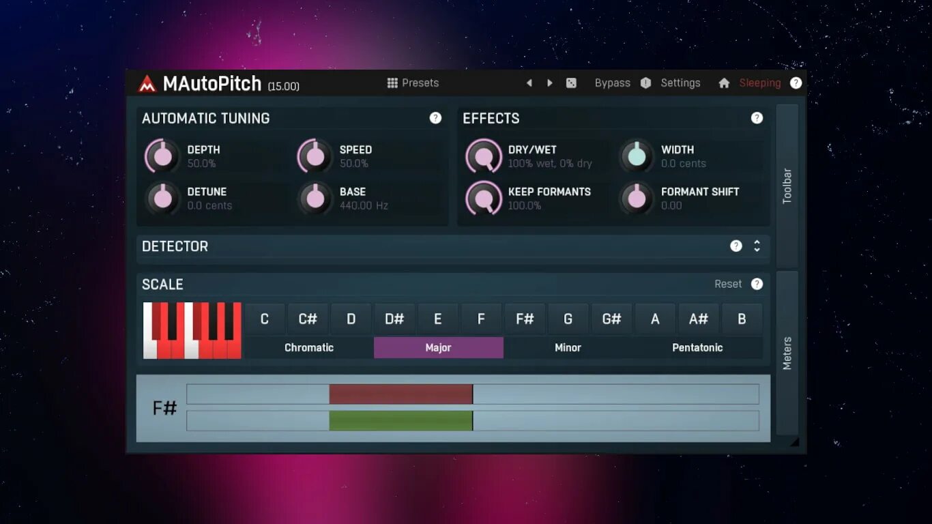
Task: Deselect the C note in the scale
Action: pos(265,319)
